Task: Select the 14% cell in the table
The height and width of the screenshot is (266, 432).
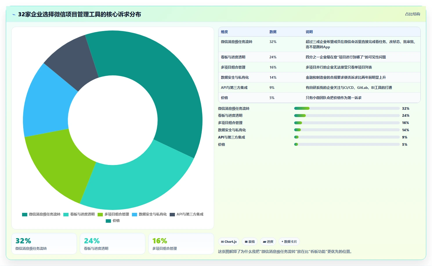Action: [x=273, y=78]
